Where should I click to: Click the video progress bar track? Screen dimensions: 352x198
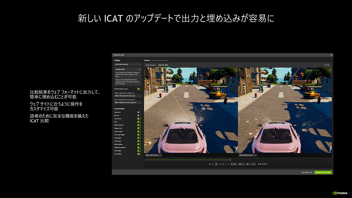pyautogui.click(x=238, y=160)
